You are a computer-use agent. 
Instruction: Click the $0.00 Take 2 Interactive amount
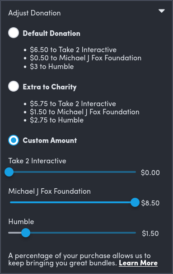(x=150, y=173)
